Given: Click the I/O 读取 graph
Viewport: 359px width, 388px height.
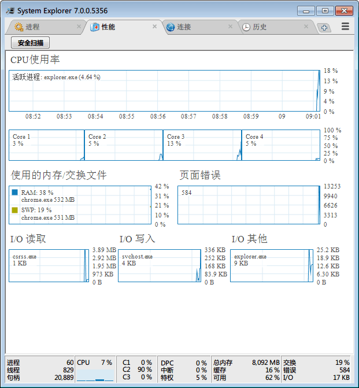Looking at the screenshot, I should (x=49, y=265).
